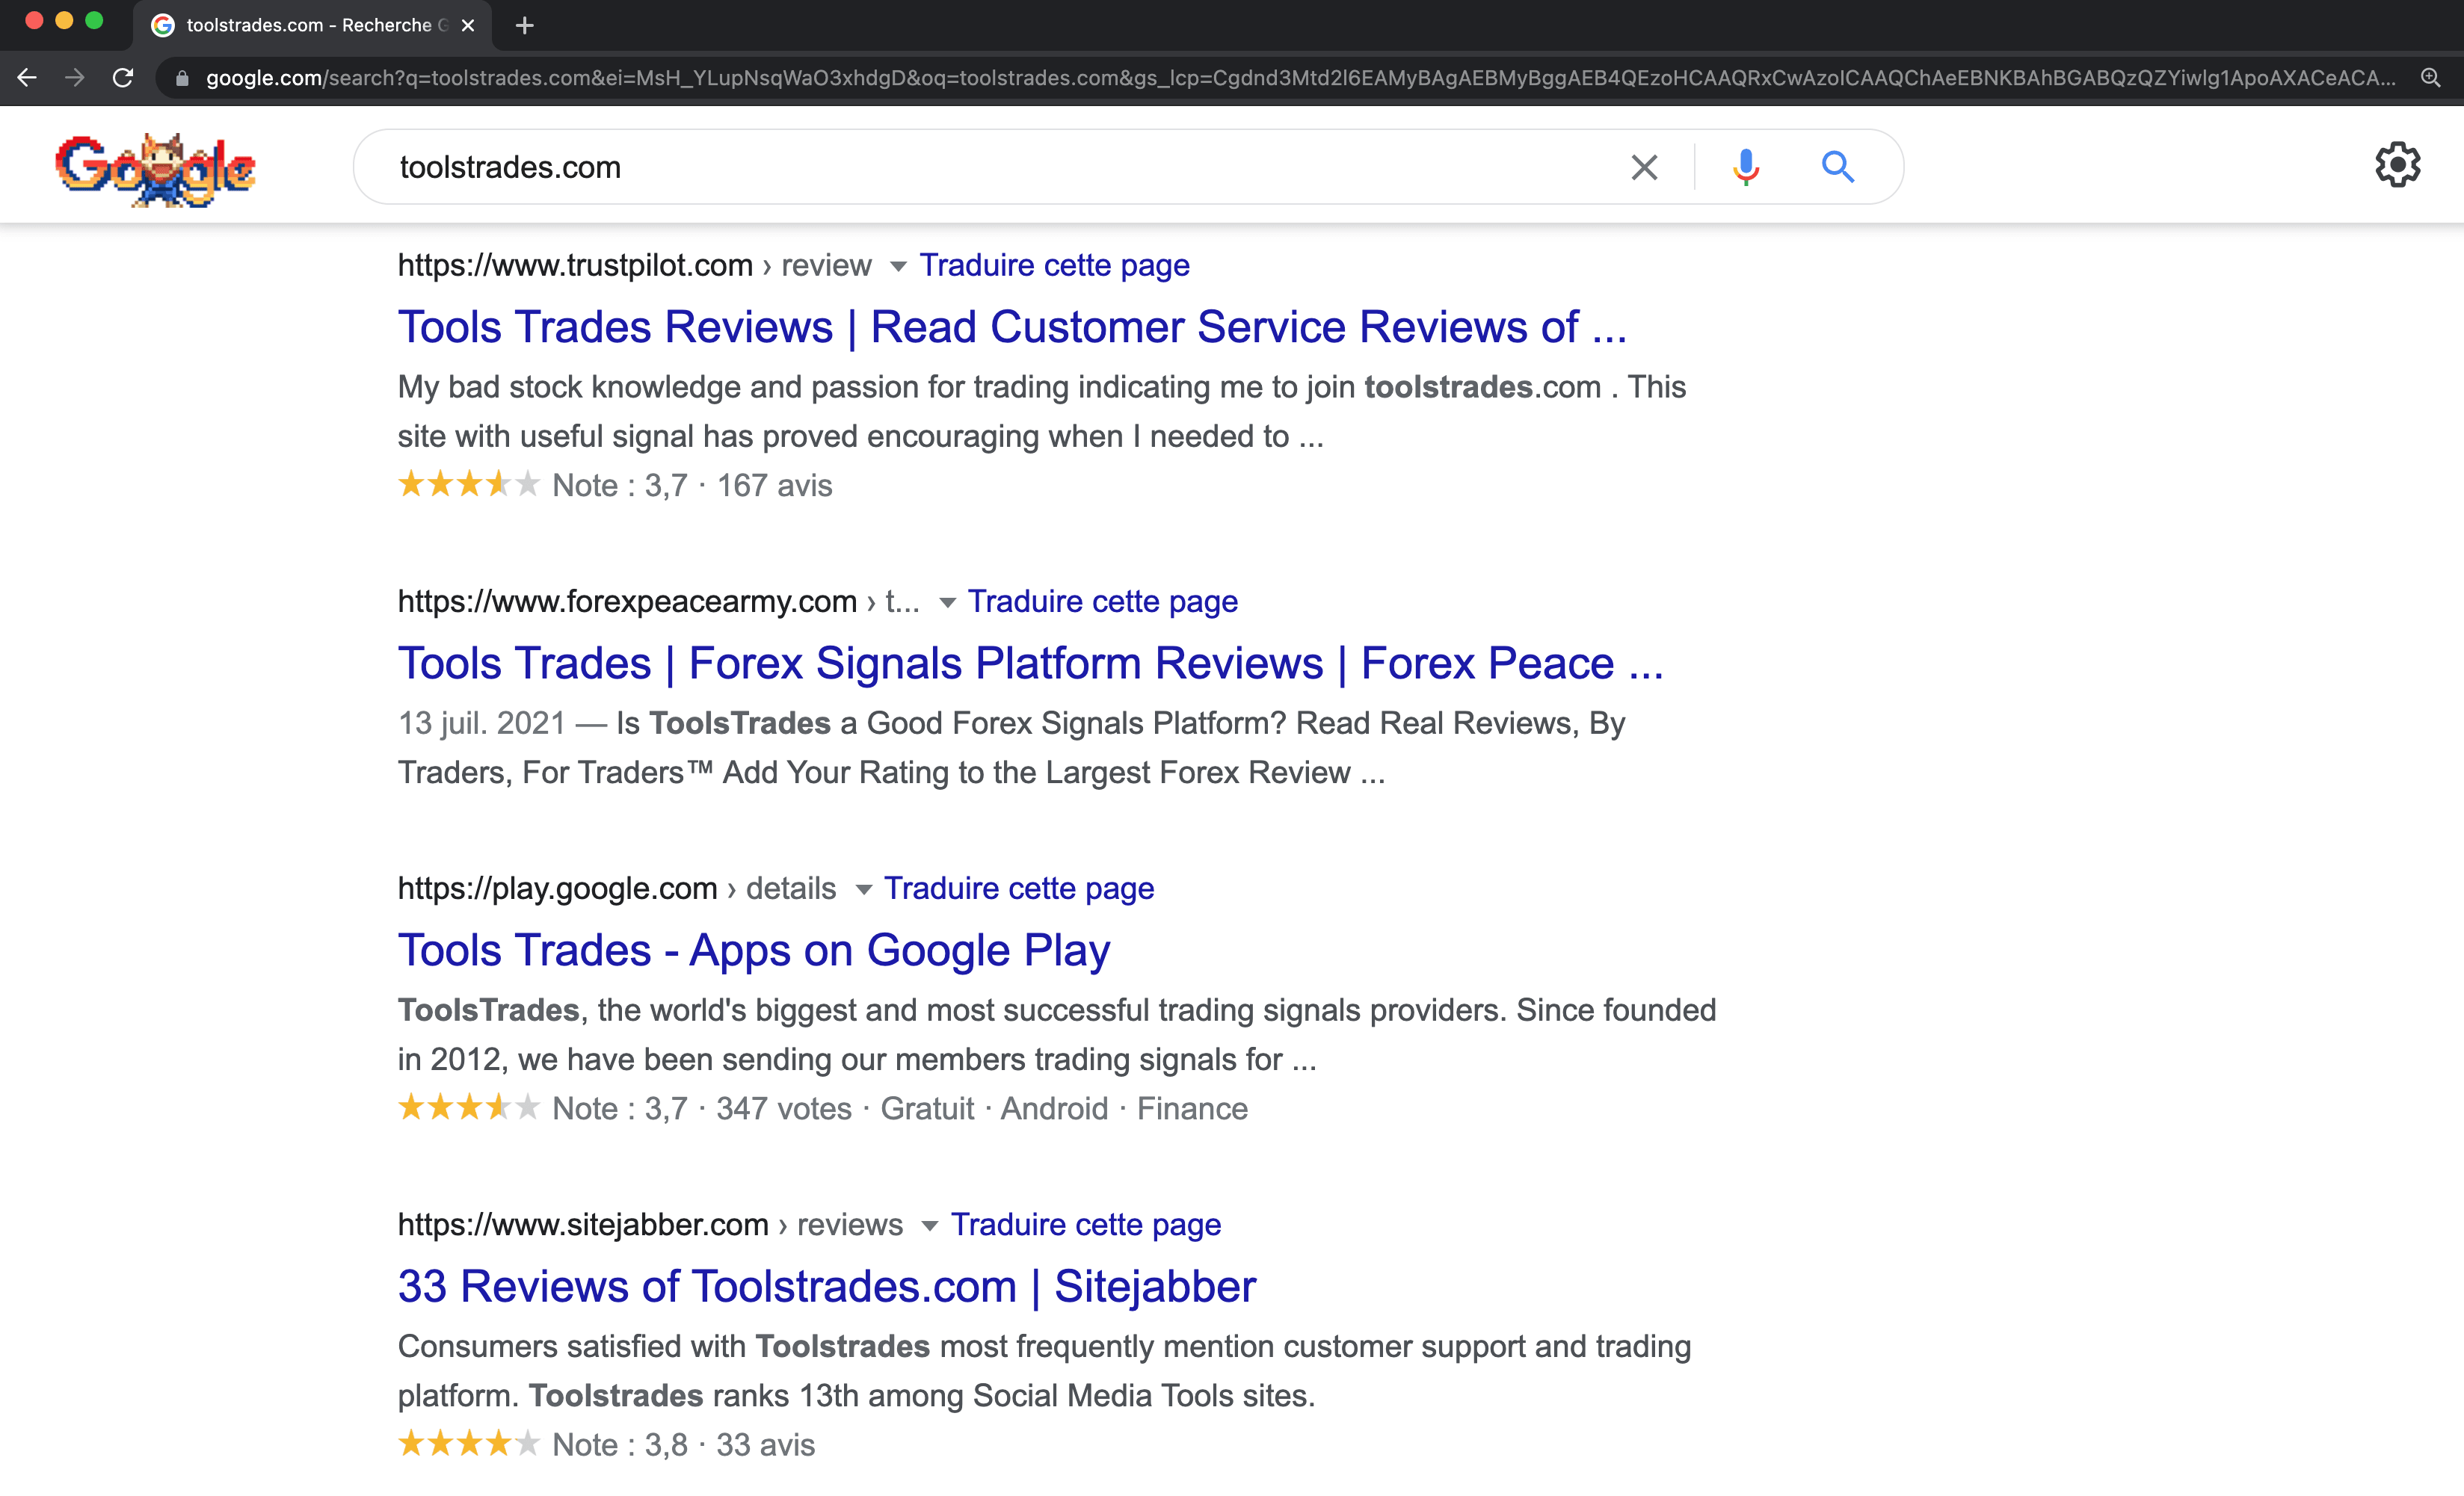
Task: Close the toolstrades.com search tab
Action: coord(468,25)
